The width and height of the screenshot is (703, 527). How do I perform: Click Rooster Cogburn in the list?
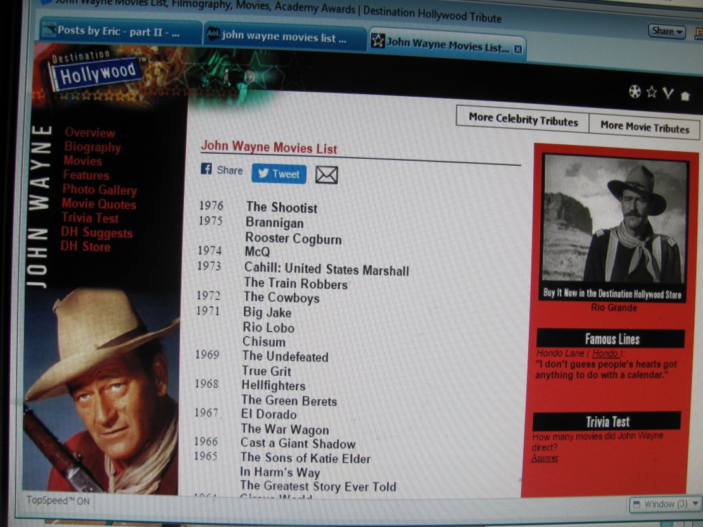(293, 239)
